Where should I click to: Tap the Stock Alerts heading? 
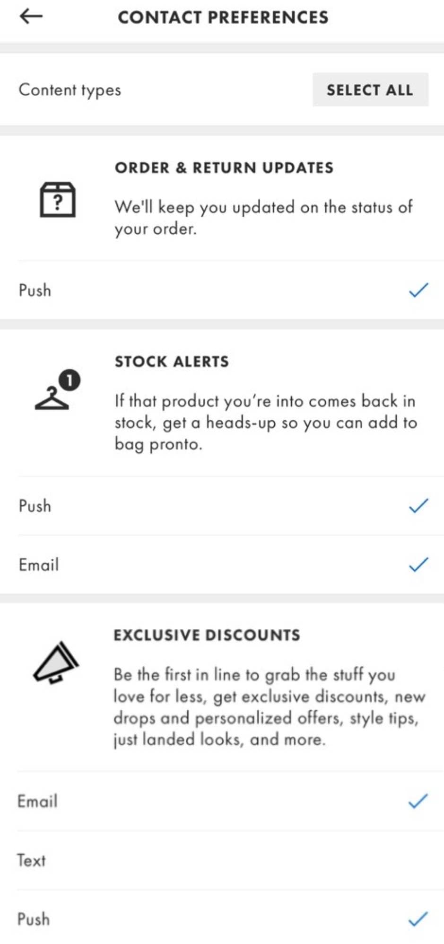[172, 362]
